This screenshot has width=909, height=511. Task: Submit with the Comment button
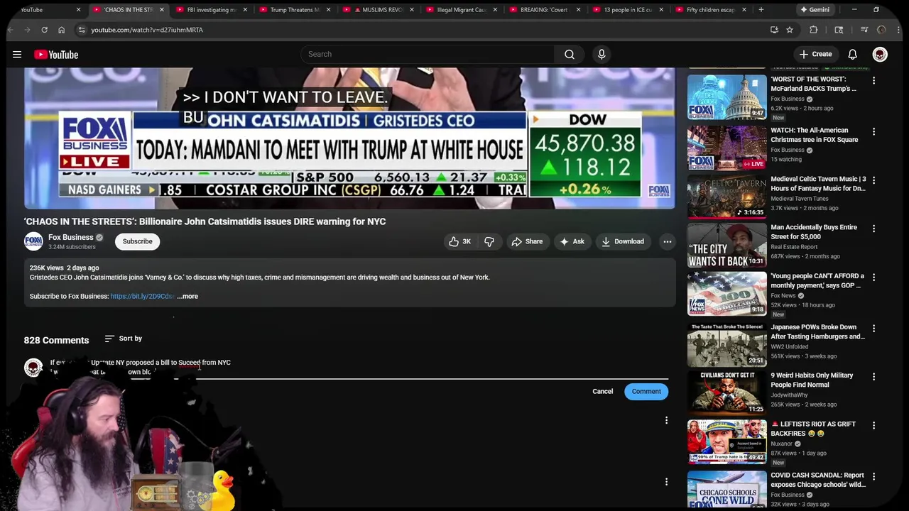tap(646, 391)
